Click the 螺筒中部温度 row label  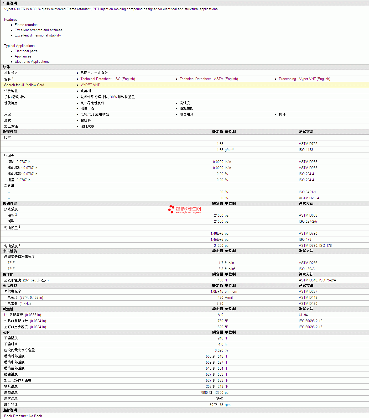[14, 362]
